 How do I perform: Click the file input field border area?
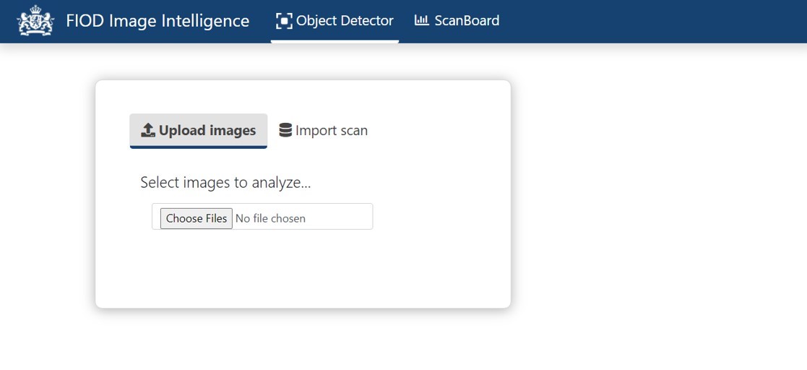point(262,216)
